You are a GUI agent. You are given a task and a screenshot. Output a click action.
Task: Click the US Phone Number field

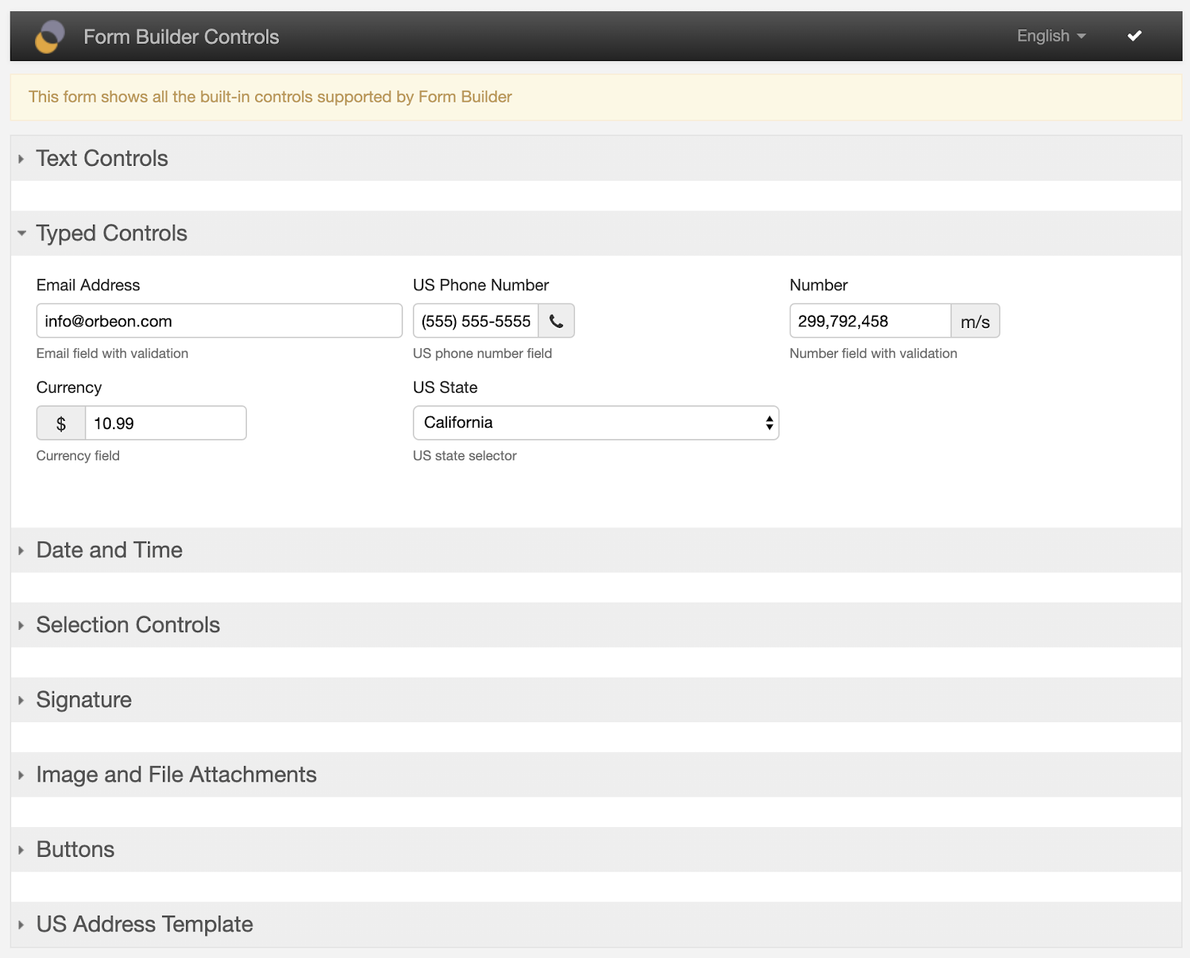[476, 321]
